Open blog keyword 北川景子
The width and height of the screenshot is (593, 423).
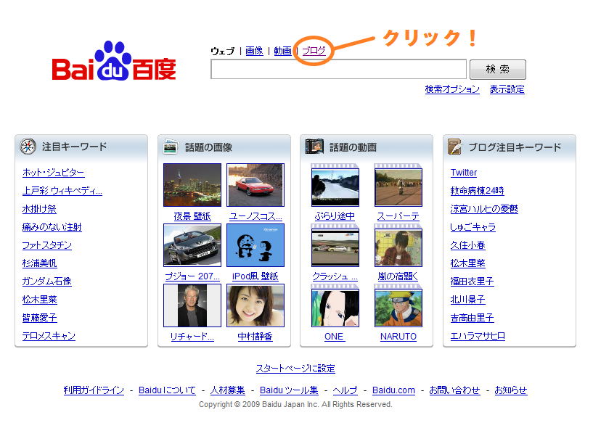pyautogui.click(x=468, y=300)
